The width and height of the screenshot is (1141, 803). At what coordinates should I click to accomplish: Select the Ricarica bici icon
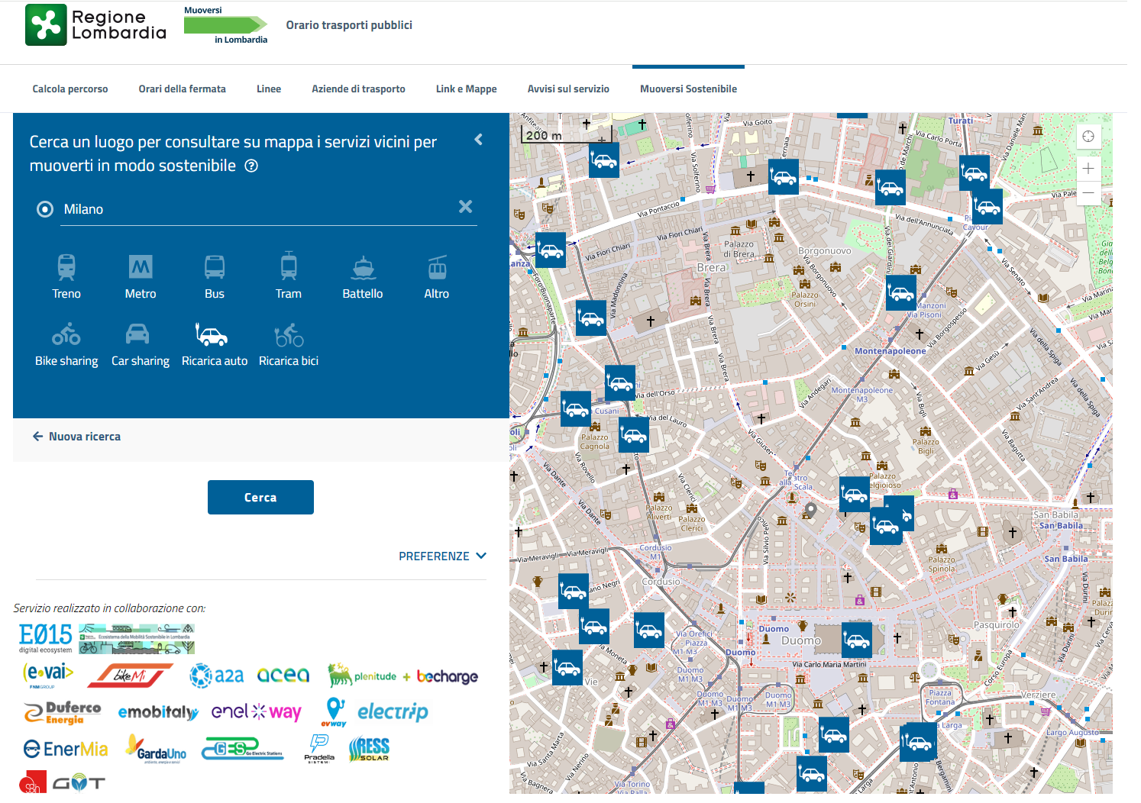(289, 335)
